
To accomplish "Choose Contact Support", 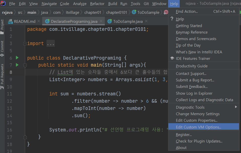I will [204, 74].
